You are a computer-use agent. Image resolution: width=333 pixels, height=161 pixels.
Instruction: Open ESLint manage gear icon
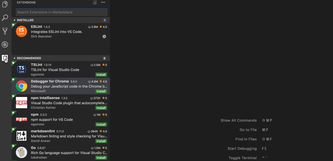coord(104,36)
